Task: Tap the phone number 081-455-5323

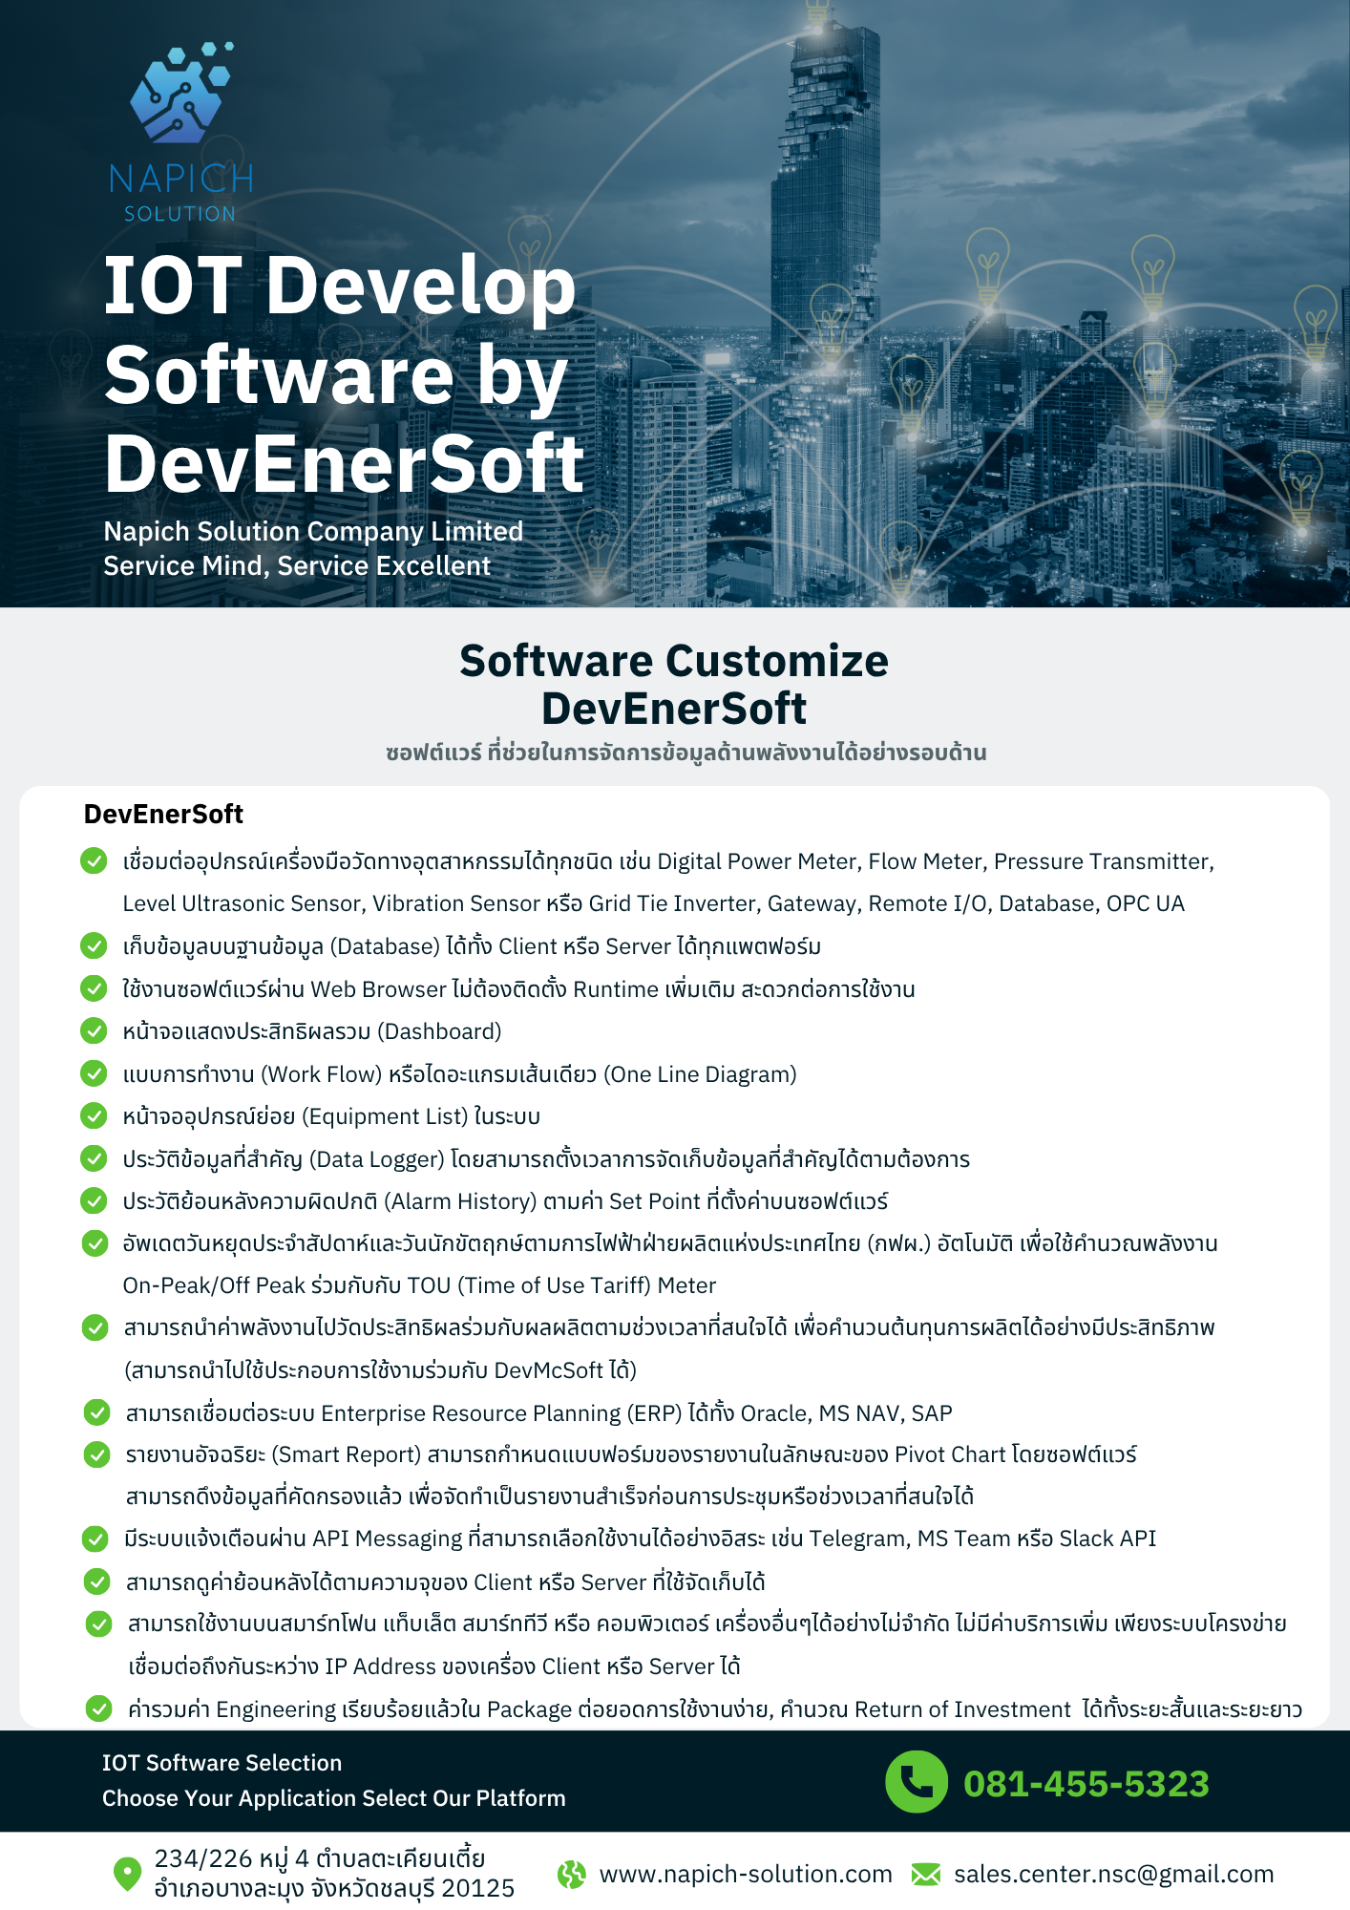Action: pyautogui.click(x=1086, y=1783)
